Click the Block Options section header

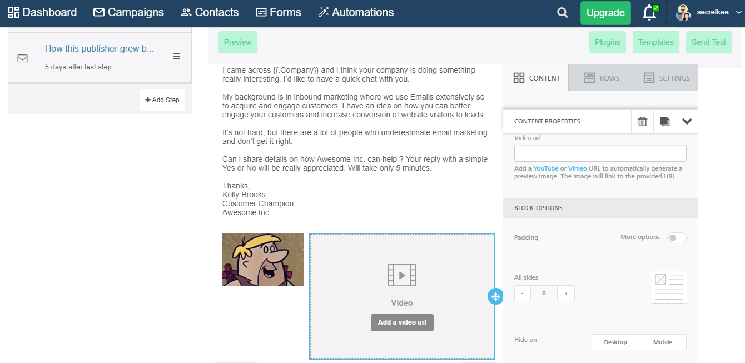pos(600,208)
